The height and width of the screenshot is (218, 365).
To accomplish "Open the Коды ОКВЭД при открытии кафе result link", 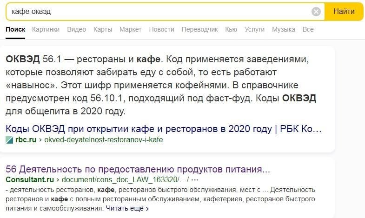I will [x=163, y=129].
